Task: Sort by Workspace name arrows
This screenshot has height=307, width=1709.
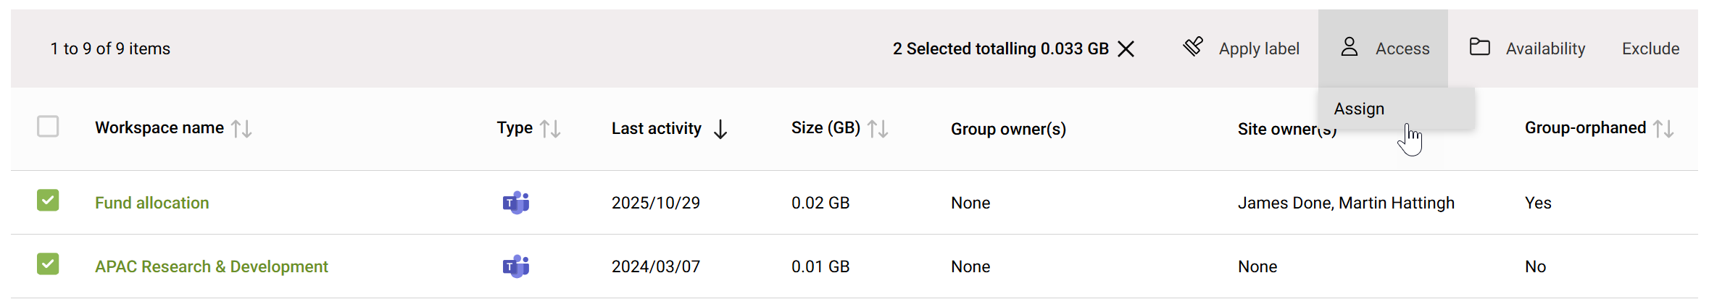Action: [241, 129]
